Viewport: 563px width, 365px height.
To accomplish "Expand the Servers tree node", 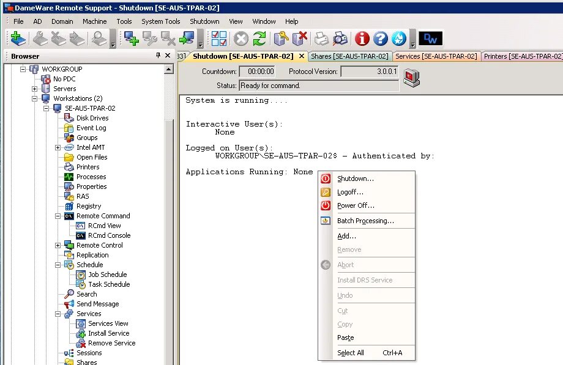I will coord(34,89).
